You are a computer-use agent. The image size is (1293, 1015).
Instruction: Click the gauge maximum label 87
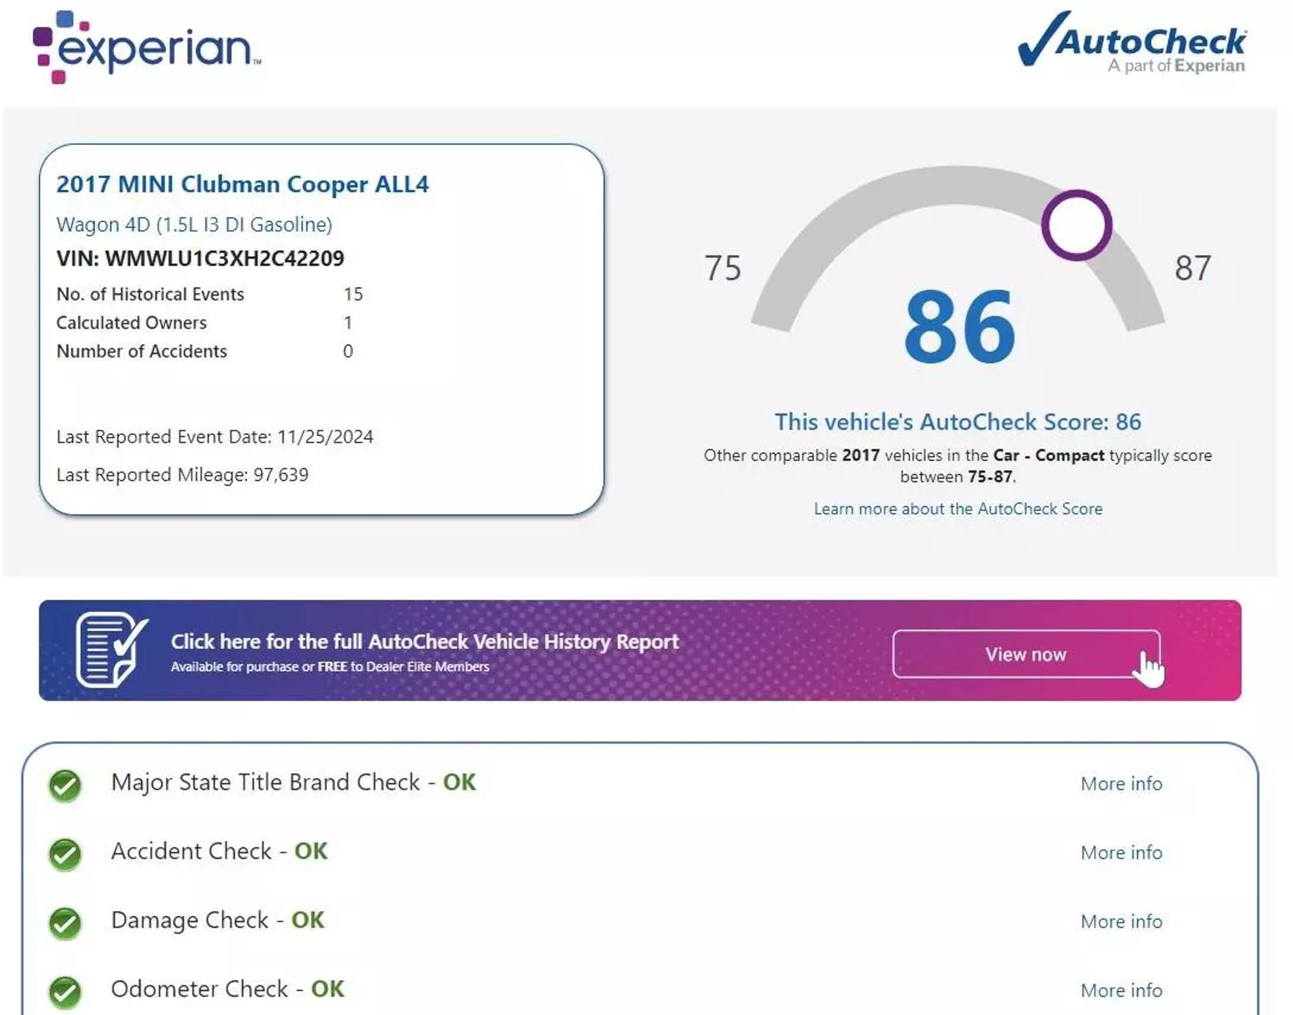(x=1193, y=268)
